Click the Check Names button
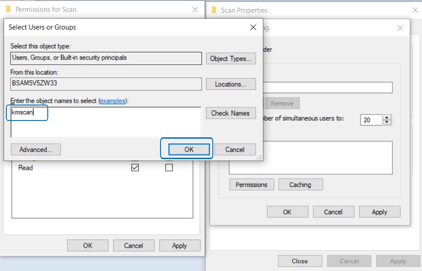This screenshot has width=422, height=271. coord(231,113)
